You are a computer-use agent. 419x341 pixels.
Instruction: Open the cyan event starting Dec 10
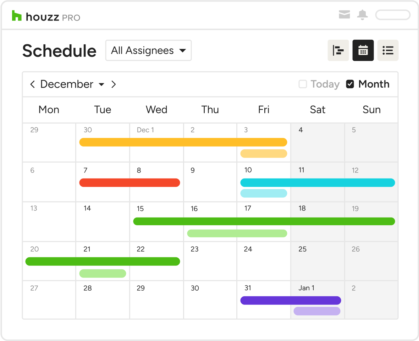pos(318,183)
